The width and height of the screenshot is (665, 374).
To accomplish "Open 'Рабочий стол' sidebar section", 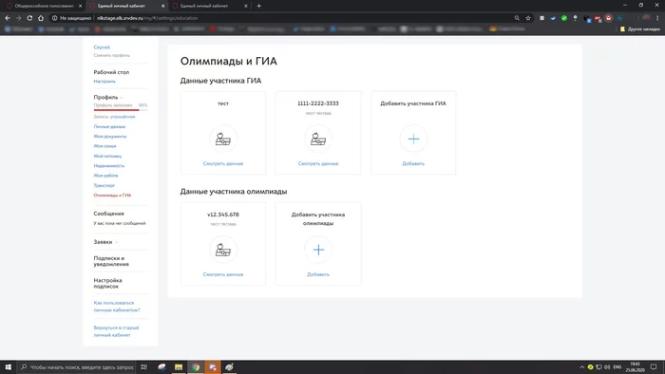I will (x=111, y=72).
